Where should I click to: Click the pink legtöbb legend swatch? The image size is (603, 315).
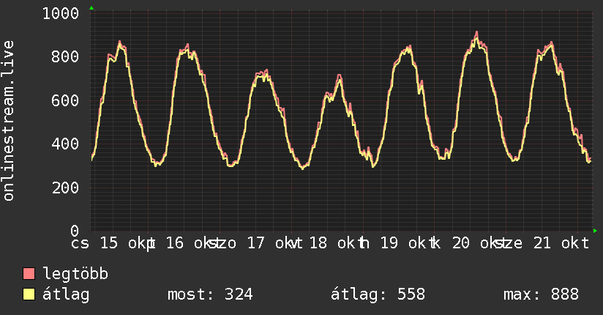point(29,273)
